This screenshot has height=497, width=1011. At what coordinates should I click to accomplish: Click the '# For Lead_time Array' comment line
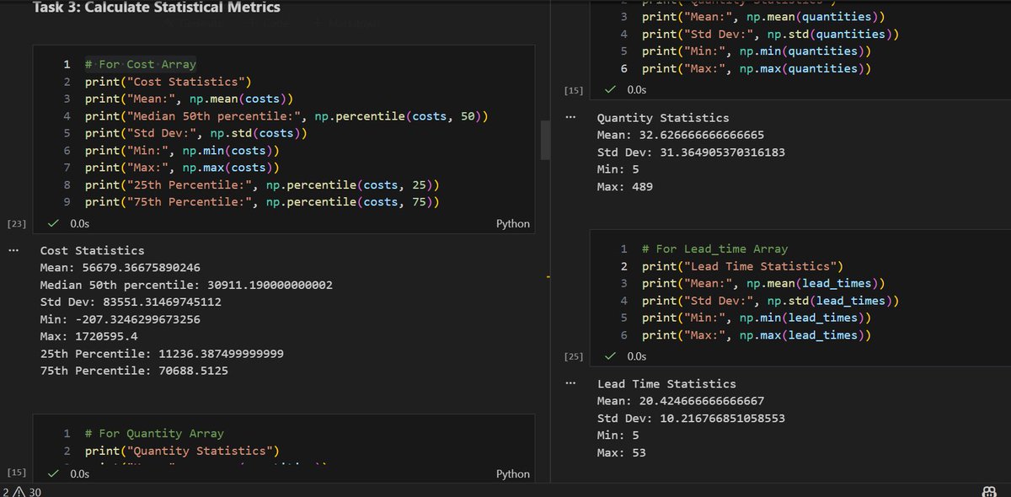coord(714,248)
